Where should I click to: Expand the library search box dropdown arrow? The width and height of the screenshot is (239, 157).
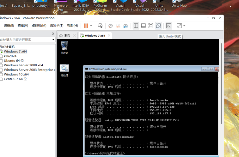[x=53, y=39]
